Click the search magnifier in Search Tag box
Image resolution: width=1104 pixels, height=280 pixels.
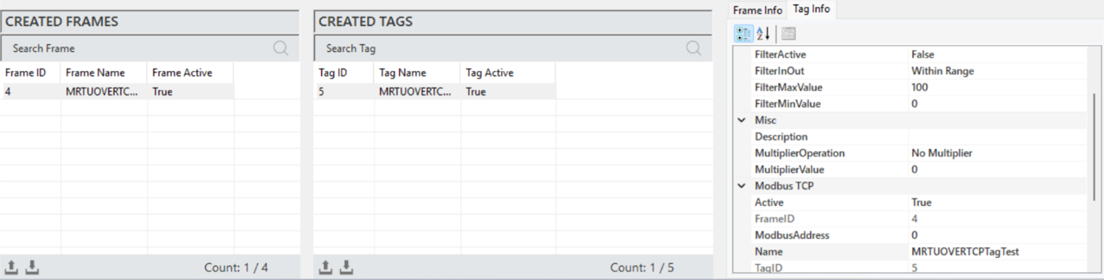click(693, 48)
